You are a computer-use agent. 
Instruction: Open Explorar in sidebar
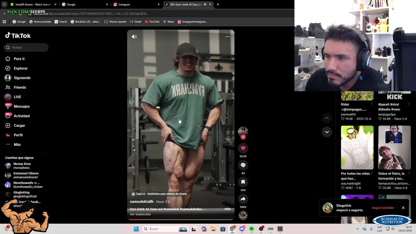(20, 68)
